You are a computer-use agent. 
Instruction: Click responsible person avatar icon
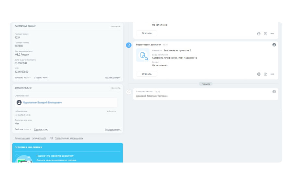click(19, 102)
